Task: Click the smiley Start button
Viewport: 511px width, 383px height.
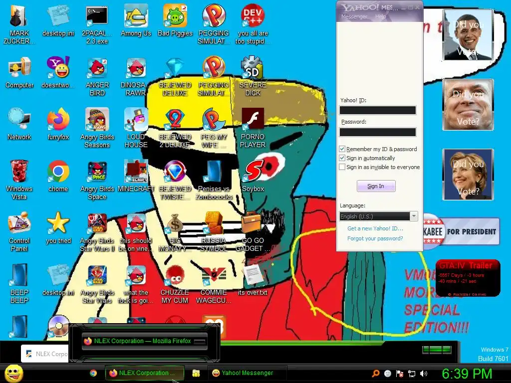Action: click(13, 373)
